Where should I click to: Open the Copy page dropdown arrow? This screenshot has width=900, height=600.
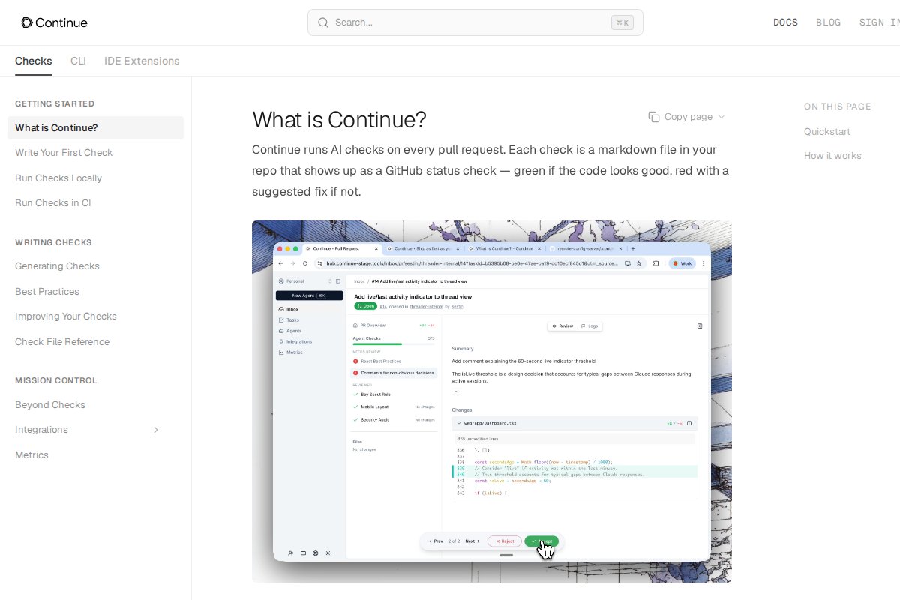pyautogui.click(x=721, y=117)
